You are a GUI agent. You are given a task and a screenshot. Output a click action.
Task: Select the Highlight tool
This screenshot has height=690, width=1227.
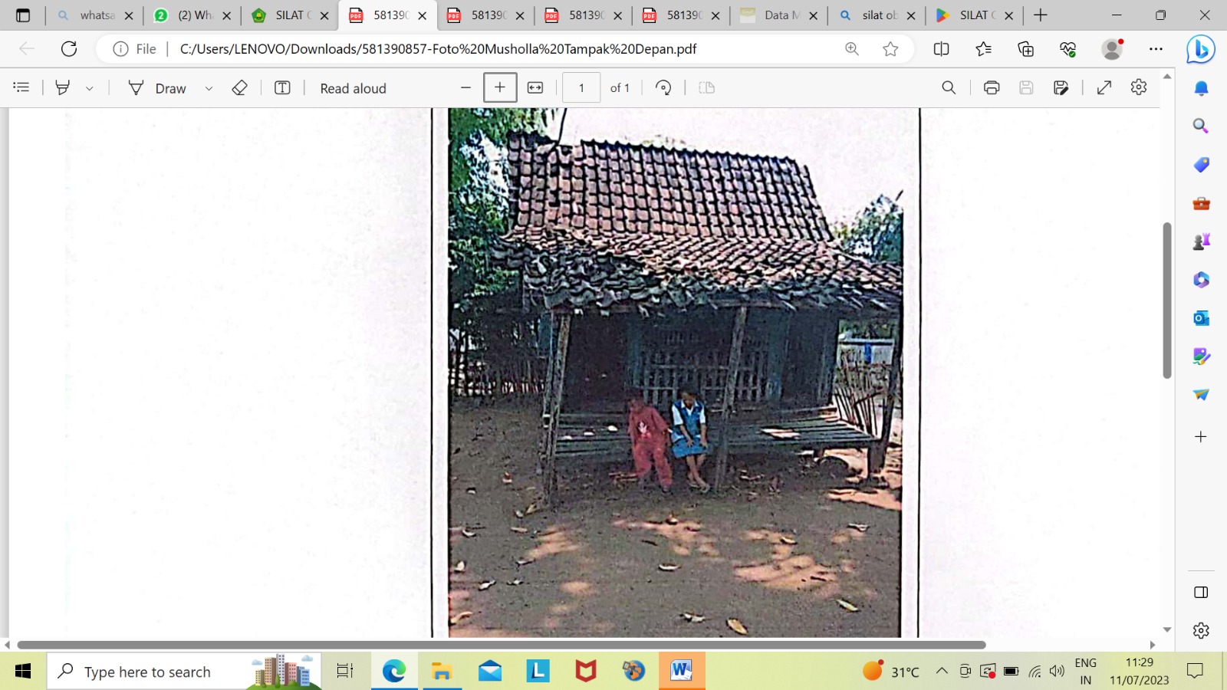[x=63, y=87]
